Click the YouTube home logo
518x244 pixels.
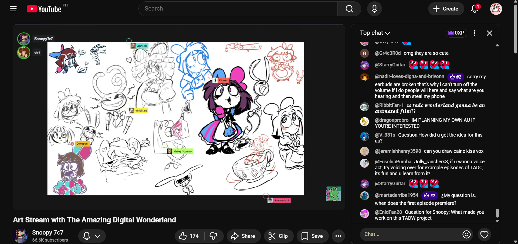44,9
